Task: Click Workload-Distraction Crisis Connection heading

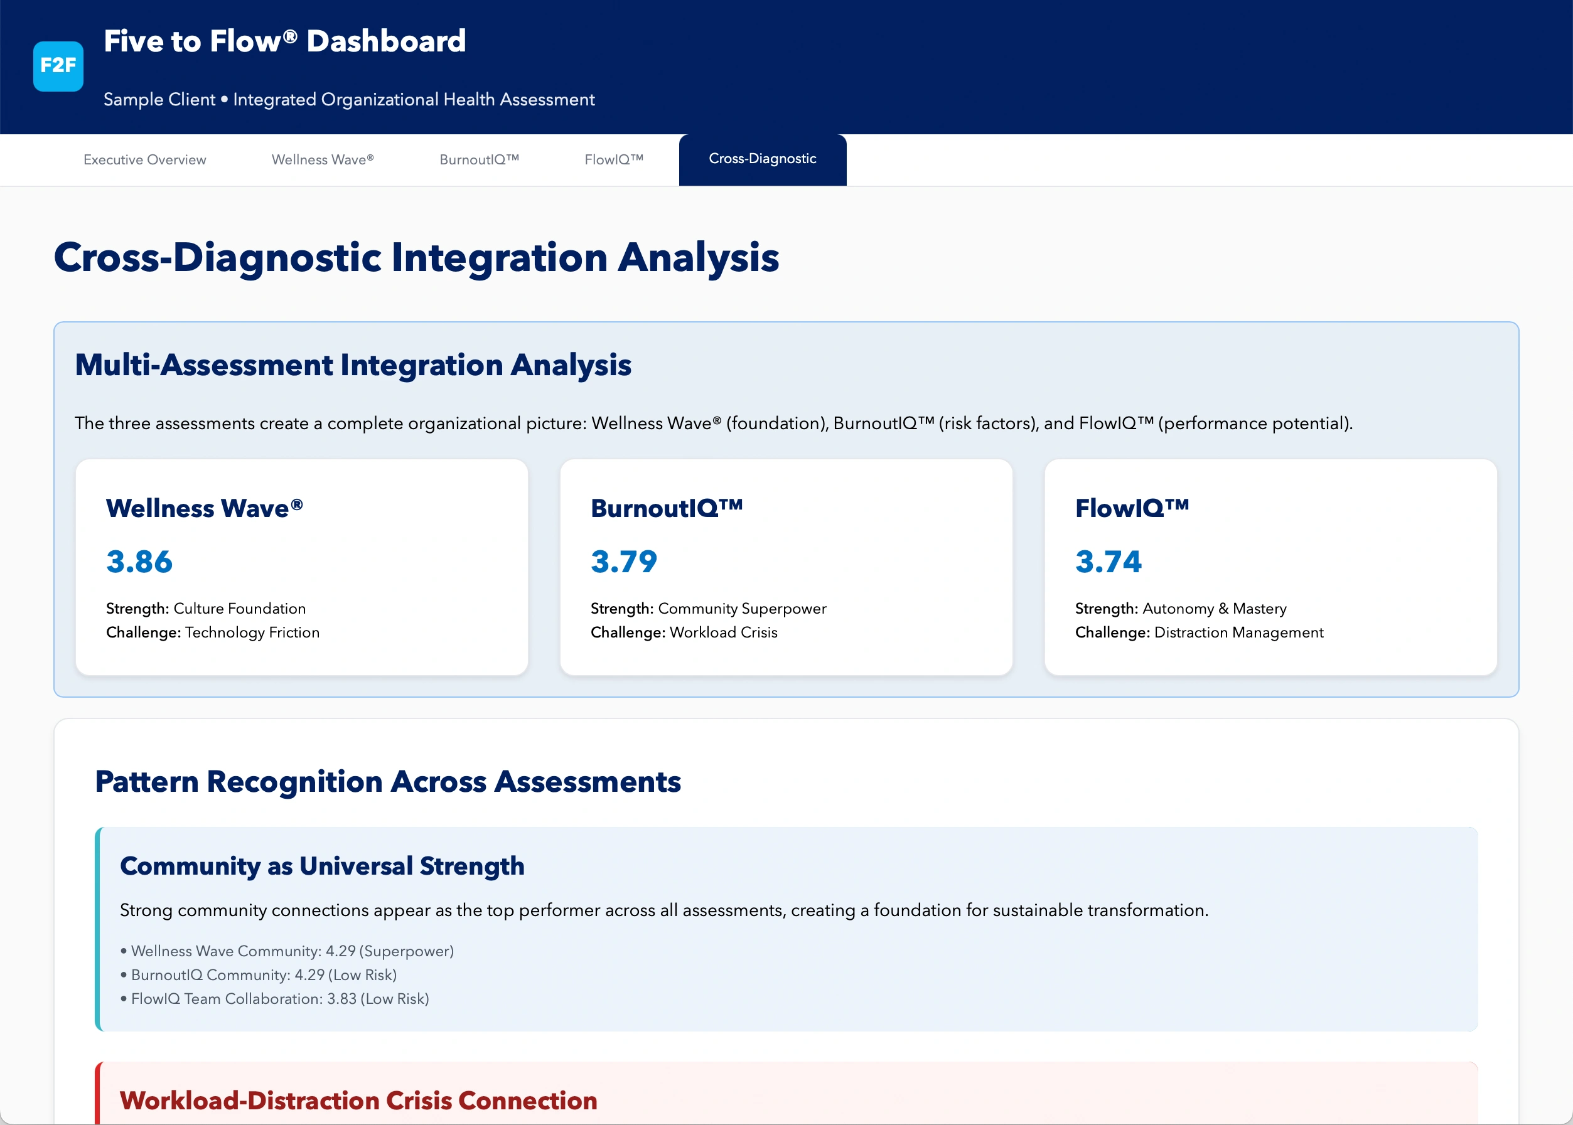Action: click(x=358, y=1100)
